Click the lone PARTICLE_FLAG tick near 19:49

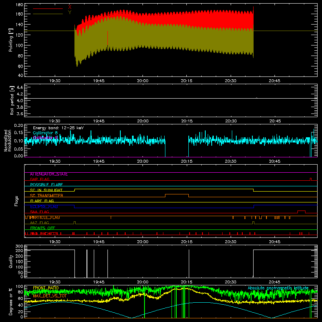pos(111,217)
